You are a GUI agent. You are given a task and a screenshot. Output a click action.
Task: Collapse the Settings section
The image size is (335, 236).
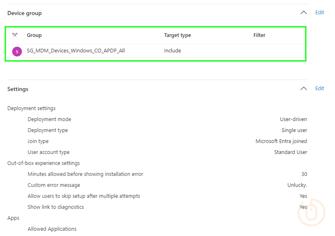click(303, 89)
